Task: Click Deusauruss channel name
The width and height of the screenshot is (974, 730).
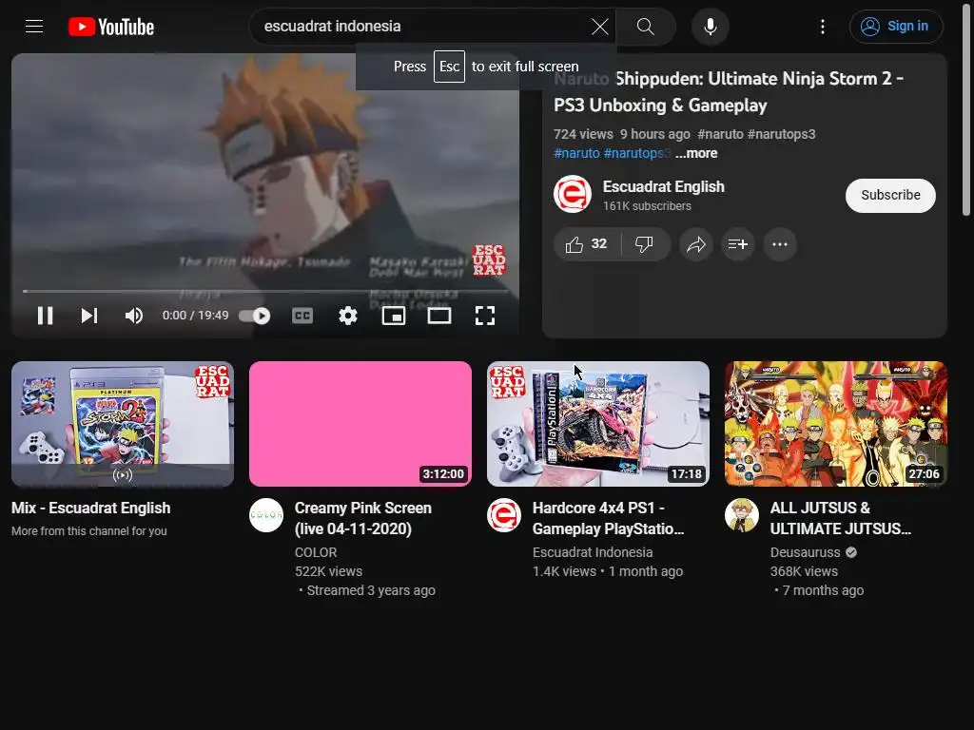Action: tap(805, 552)
